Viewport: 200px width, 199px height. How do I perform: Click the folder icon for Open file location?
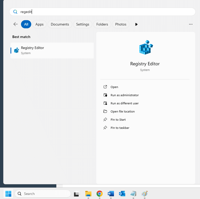click(x=105, y=111)
